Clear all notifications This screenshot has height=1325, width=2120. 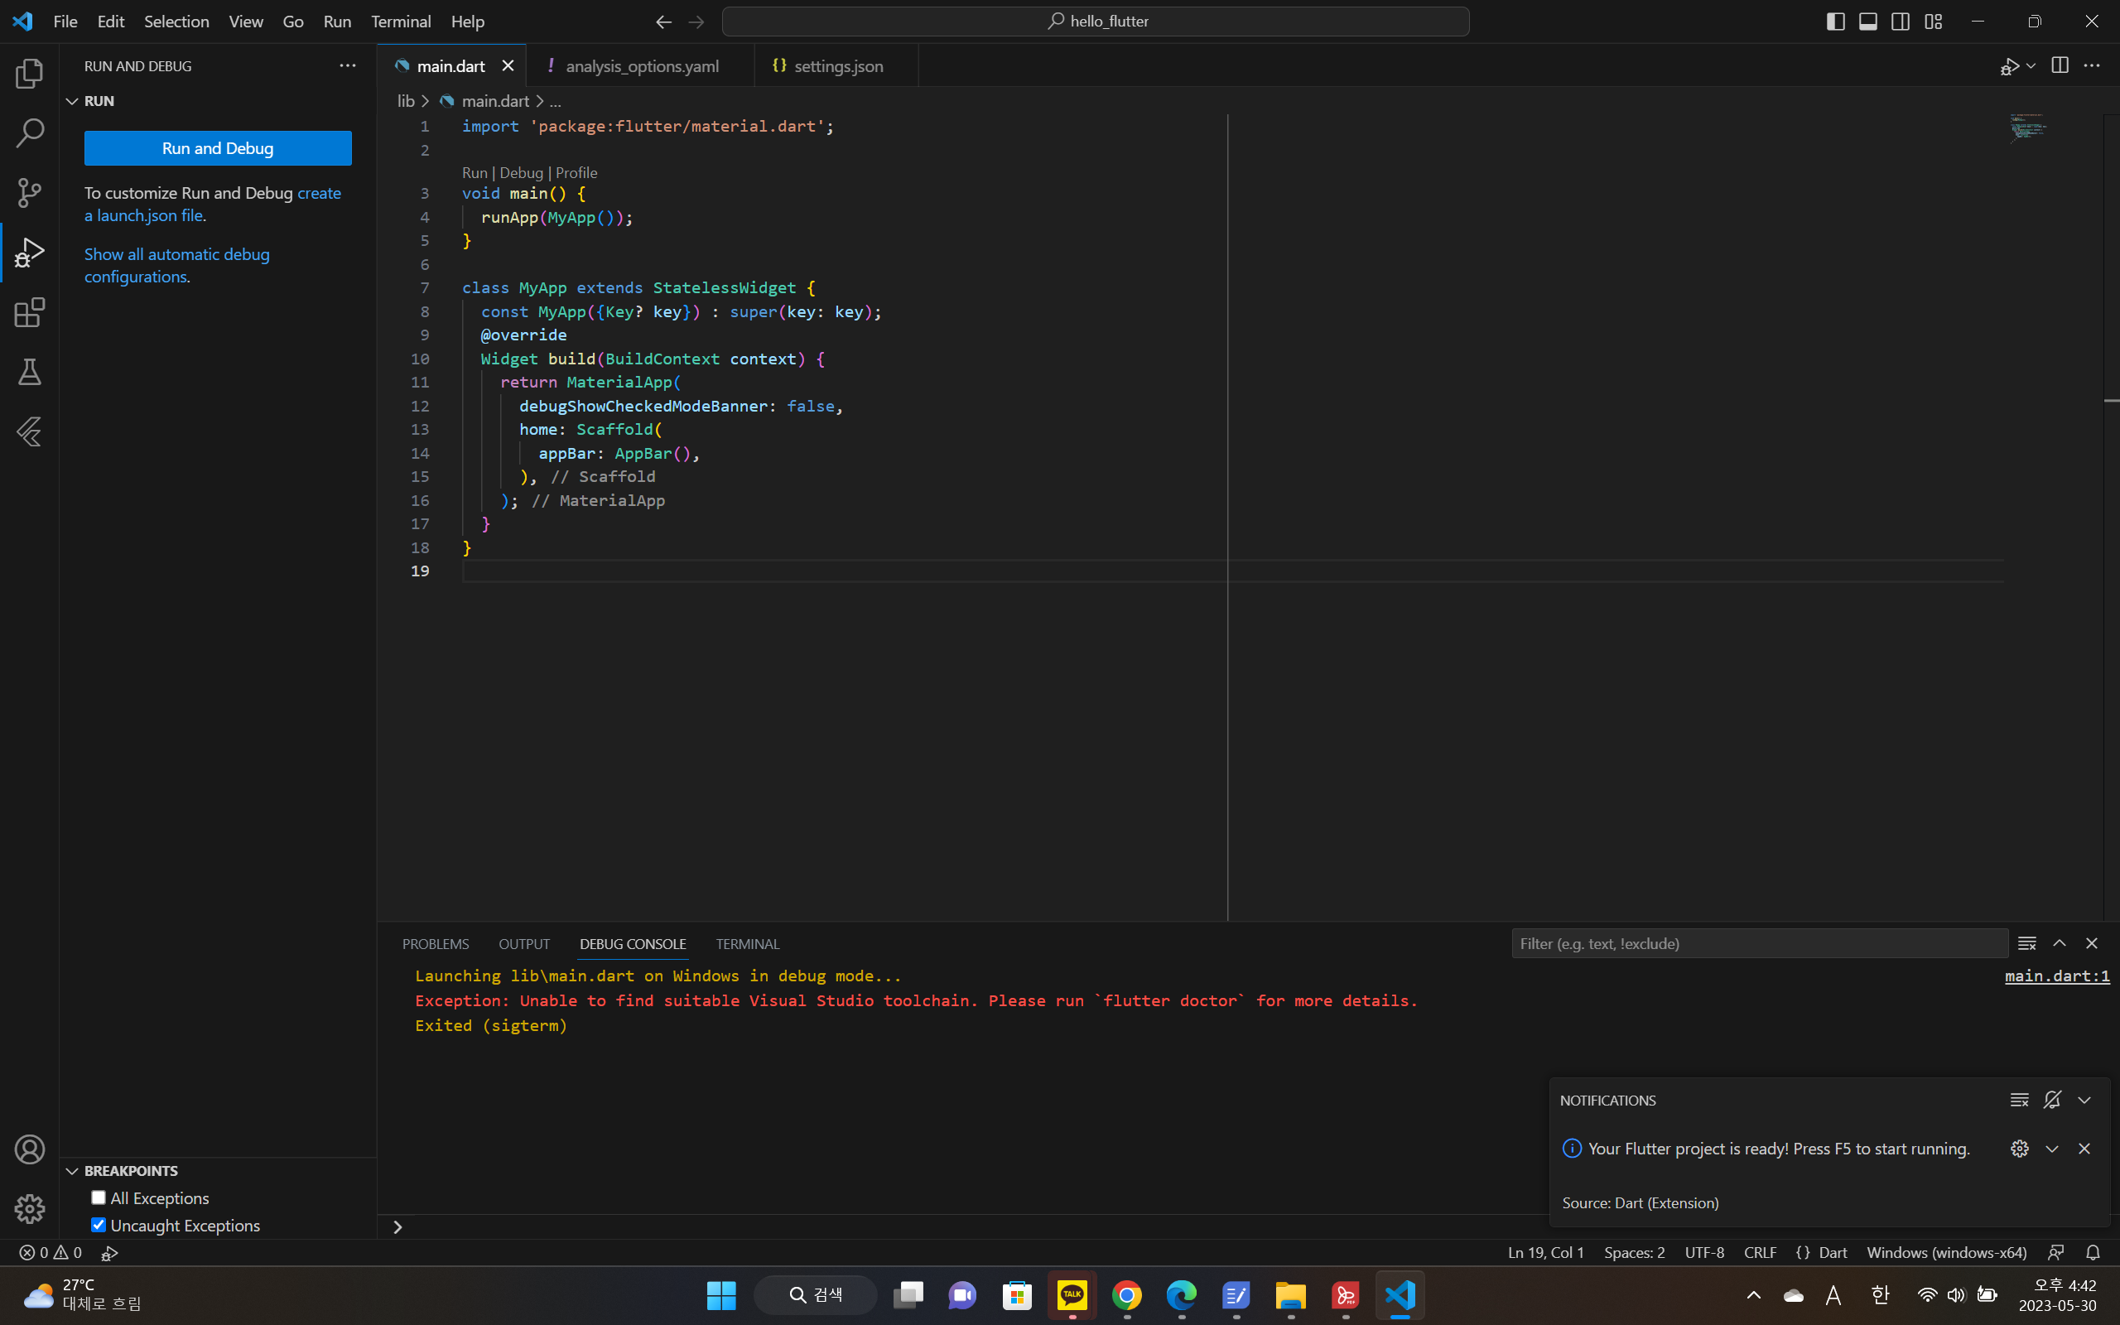[2019, 1100]
